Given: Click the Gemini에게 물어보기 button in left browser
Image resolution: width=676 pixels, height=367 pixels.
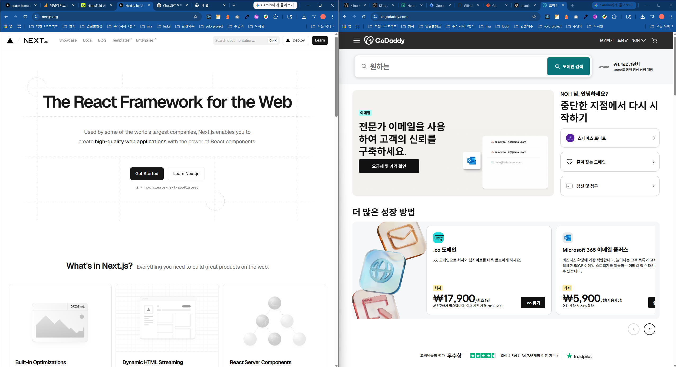Looking at the screenshot, I should 275,5.
